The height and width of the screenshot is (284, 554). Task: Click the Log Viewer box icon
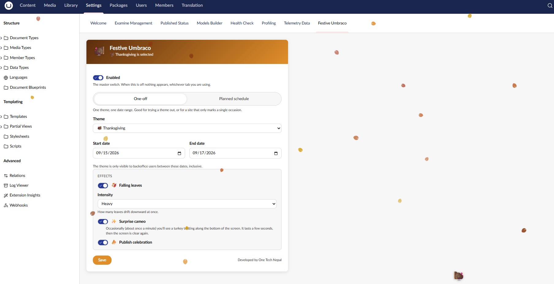6,185
